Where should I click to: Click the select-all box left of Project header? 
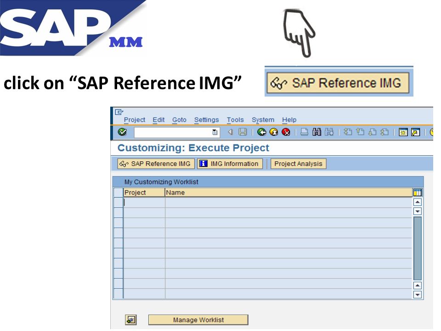tap(119, 193)
